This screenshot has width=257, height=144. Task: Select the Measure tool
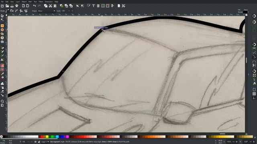(x=2, y=106)
